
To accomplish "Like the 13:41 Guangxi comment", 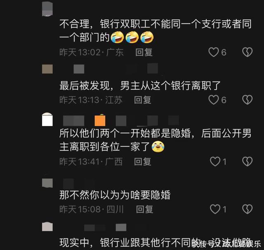I will (x=215, y=161).
